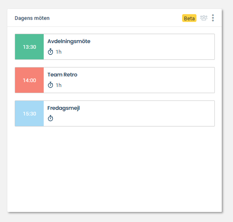
Task: Select the green 13:30 time block
Action: (29, 47)
